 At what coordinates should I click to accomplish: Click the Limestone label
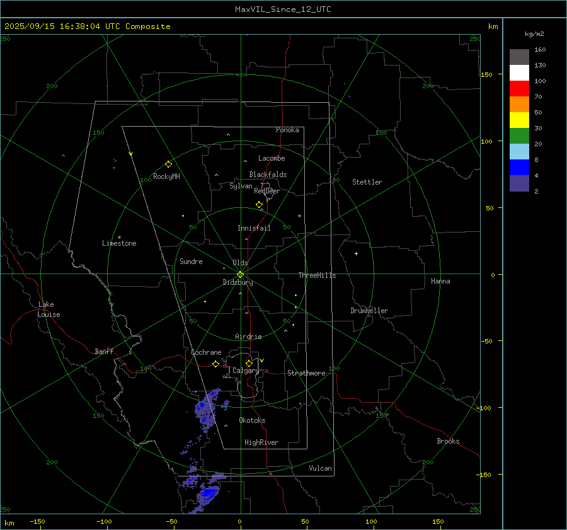[x=119, y=243]
